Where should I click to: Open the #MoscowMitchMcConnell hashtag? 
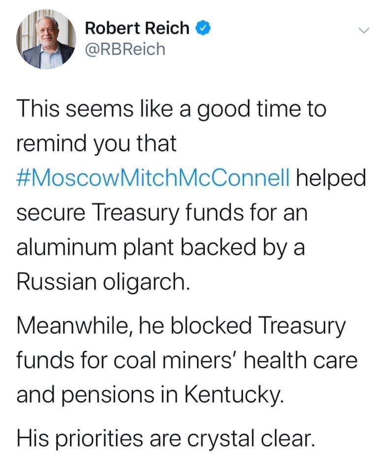pyautogui.click(x=154, y=178)
